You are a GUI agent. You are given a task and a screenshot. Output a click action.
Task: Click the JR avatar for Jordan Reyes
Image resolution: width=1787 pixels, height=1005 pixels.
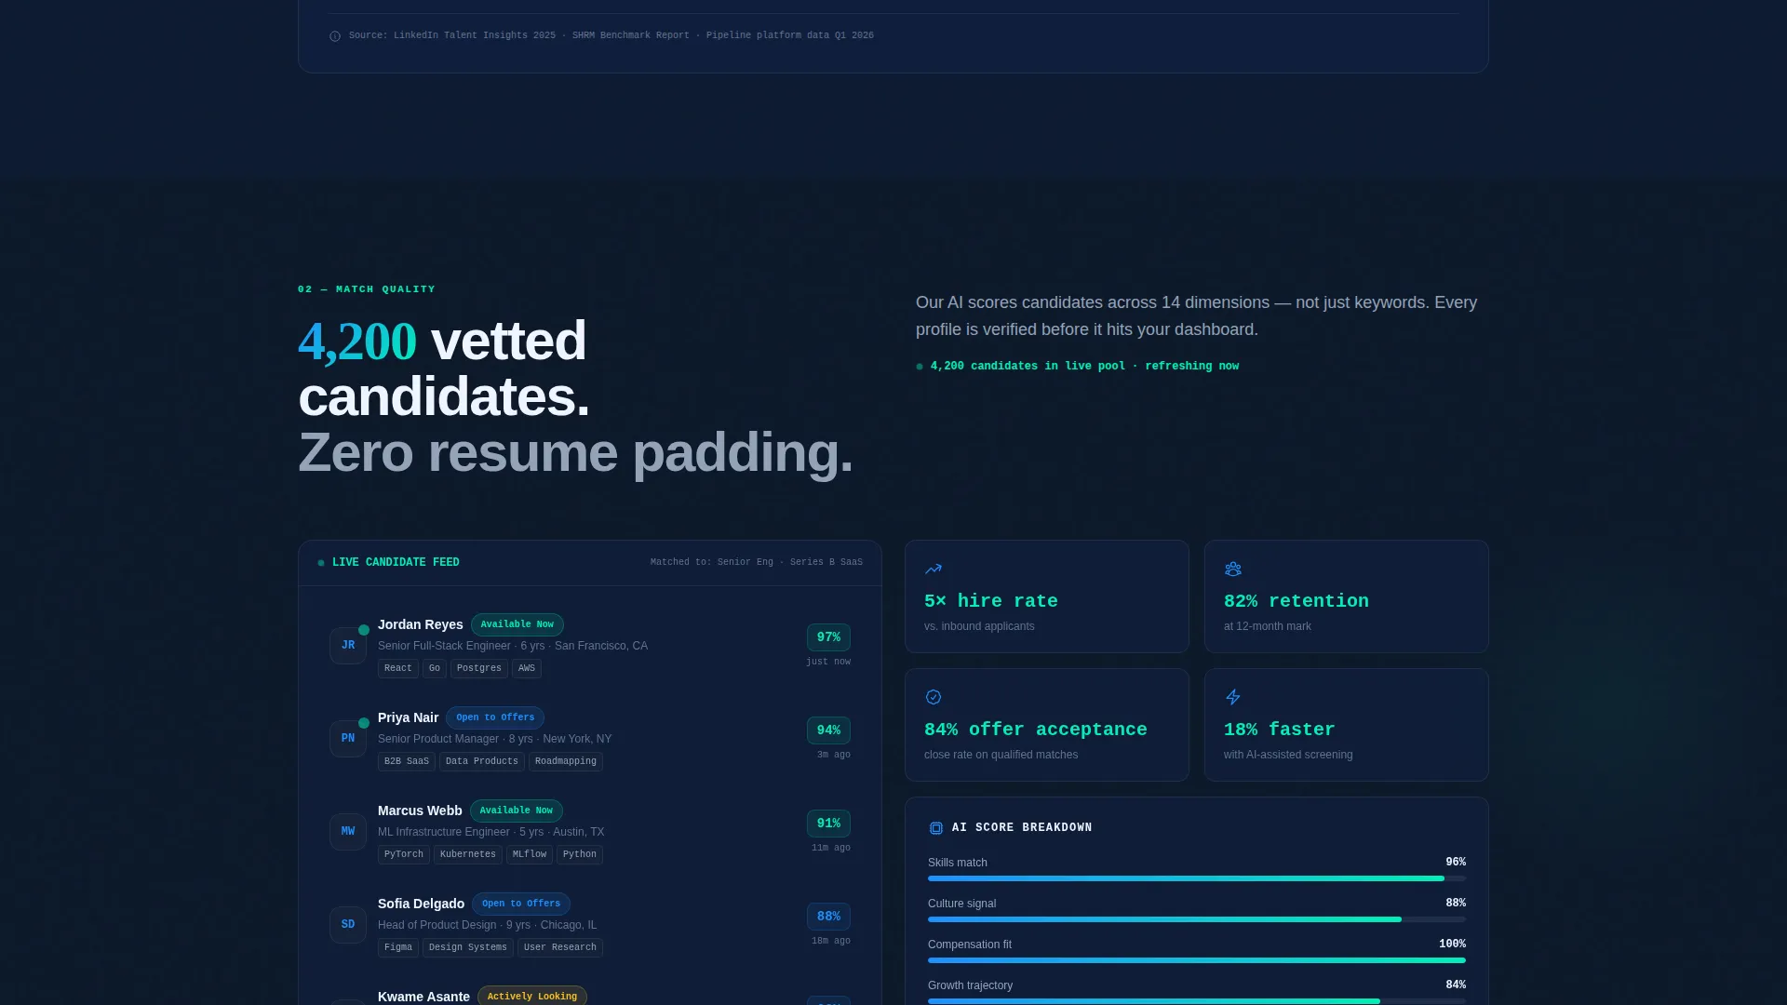point(348,646)
